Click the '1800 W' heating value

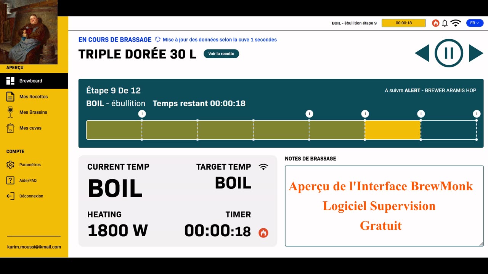click(x=118, y=231)
